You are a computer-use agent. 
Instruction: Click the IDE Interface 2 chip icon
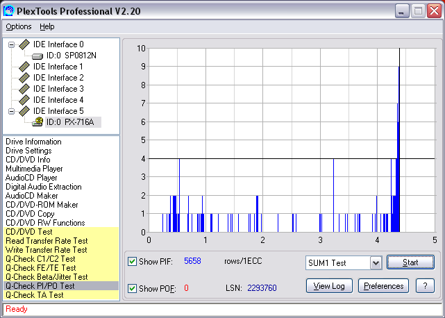point(24,78)
